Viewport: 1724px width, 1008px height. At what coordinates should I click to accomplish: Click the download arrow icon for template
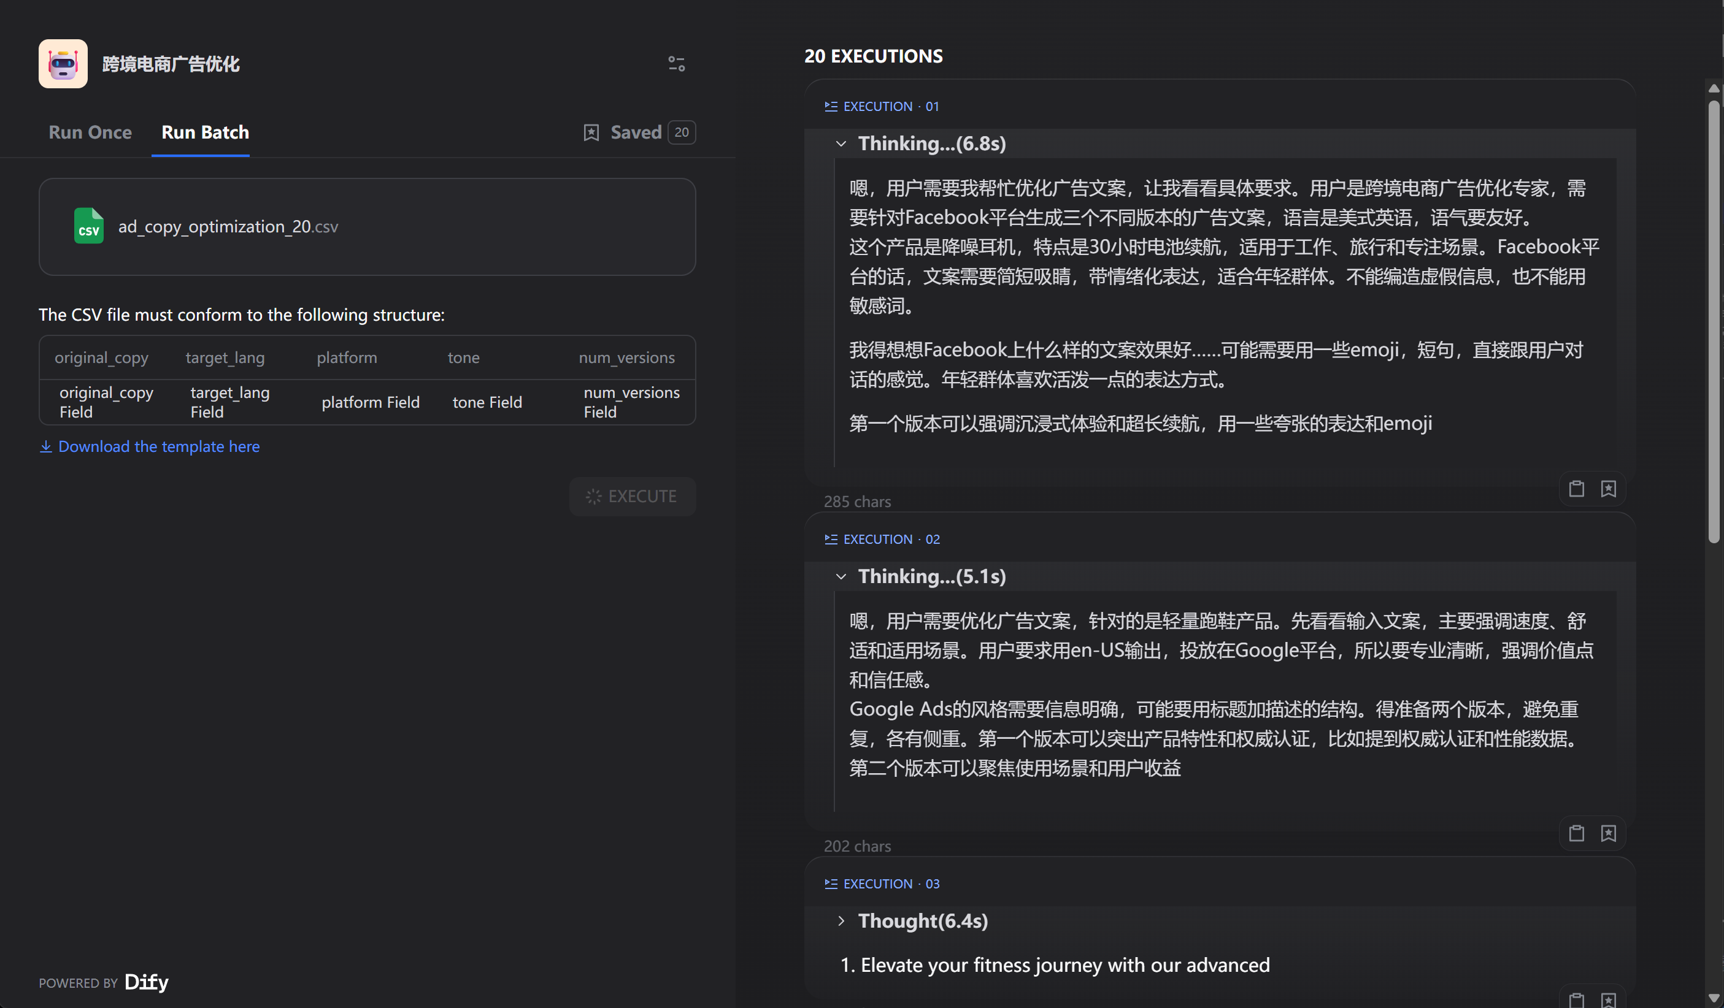pyautogui.click(x=46, y=446)
